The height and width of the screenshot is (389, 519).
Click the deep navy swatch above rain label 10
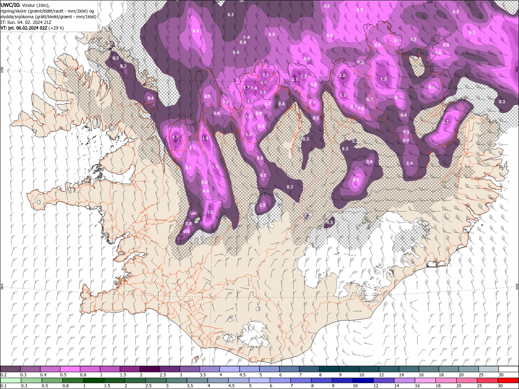click(x=363, y=380)
